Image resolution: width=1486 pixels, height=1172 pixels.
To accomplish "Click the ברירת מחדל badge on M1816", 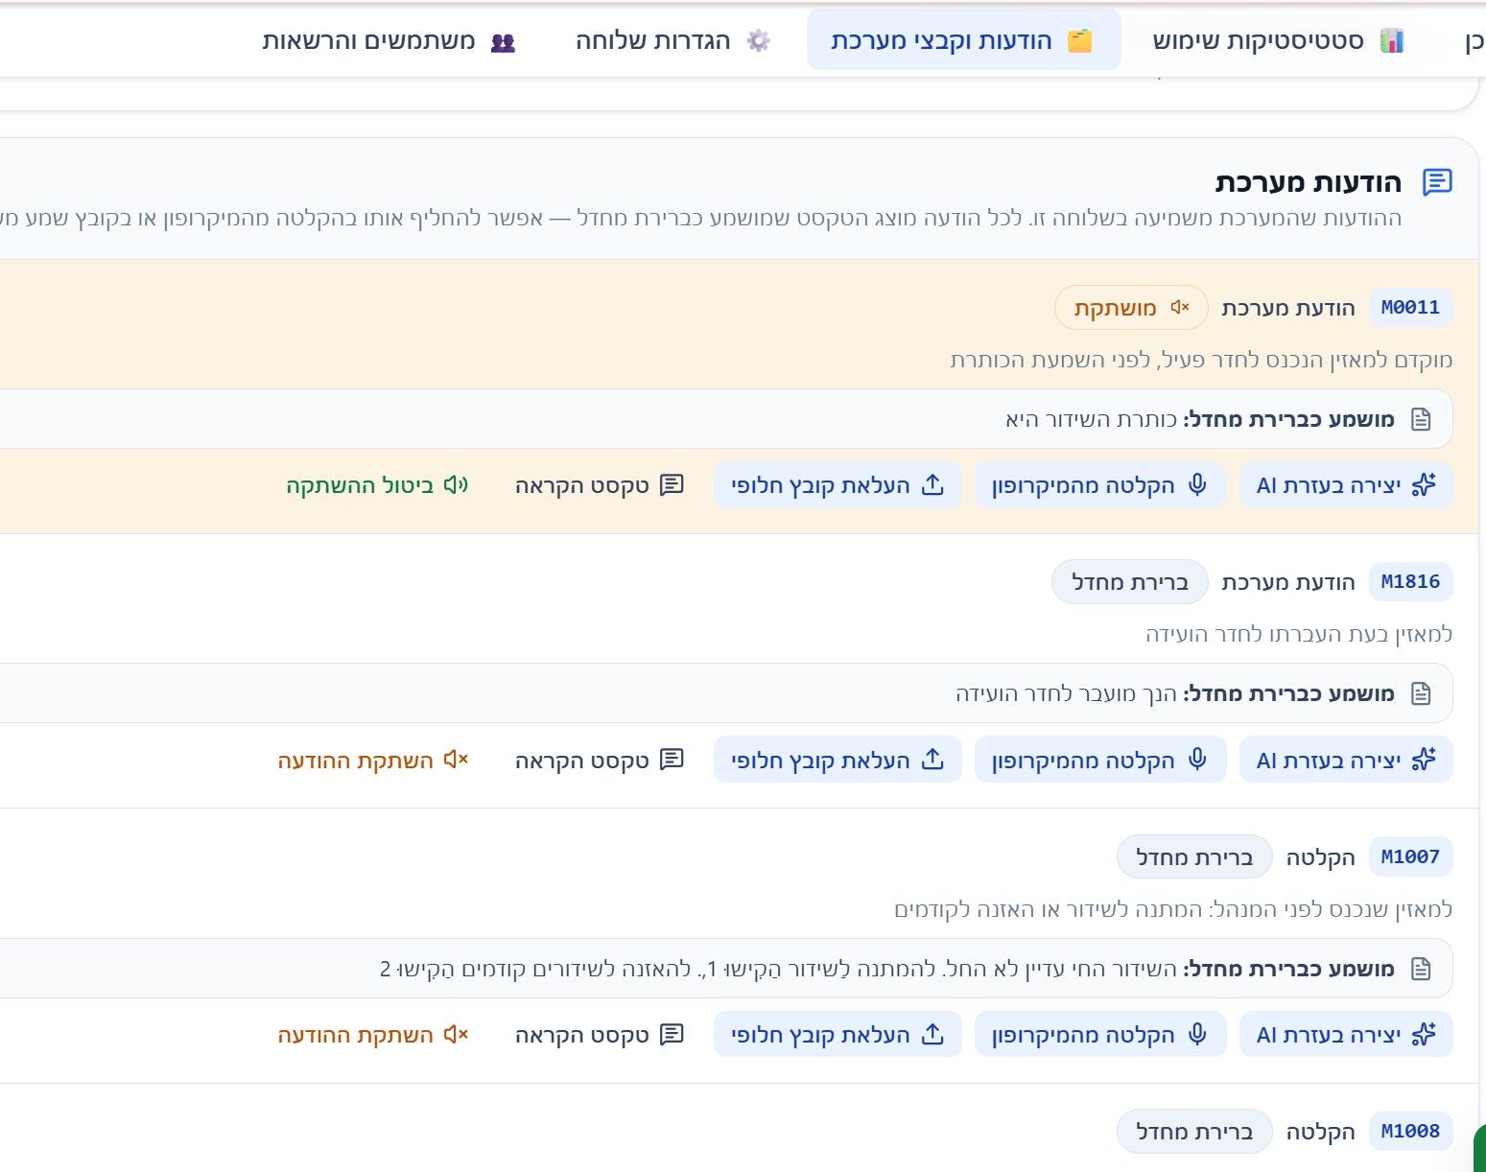I will click(1130, 582).
